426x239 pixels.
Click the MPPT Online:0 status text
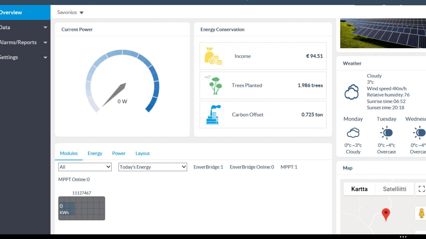[74, 179]
